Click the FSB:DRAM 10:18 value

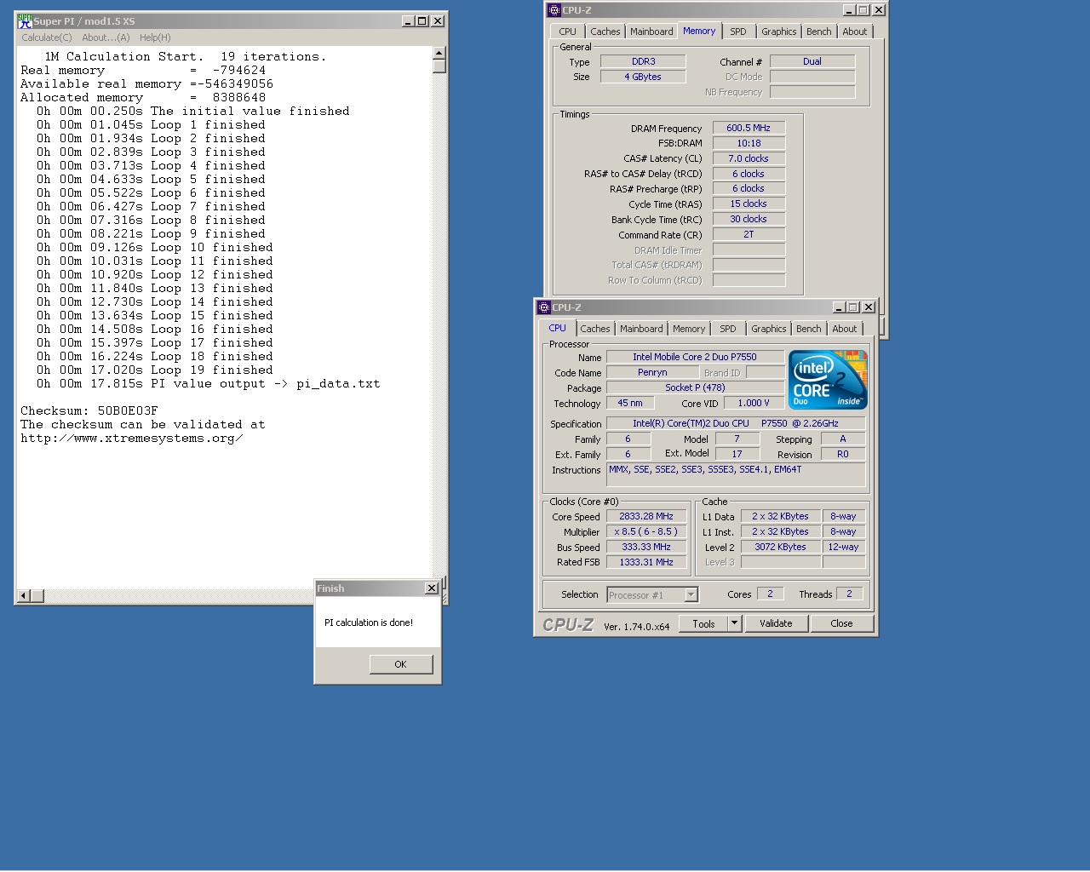click(749, 143)
